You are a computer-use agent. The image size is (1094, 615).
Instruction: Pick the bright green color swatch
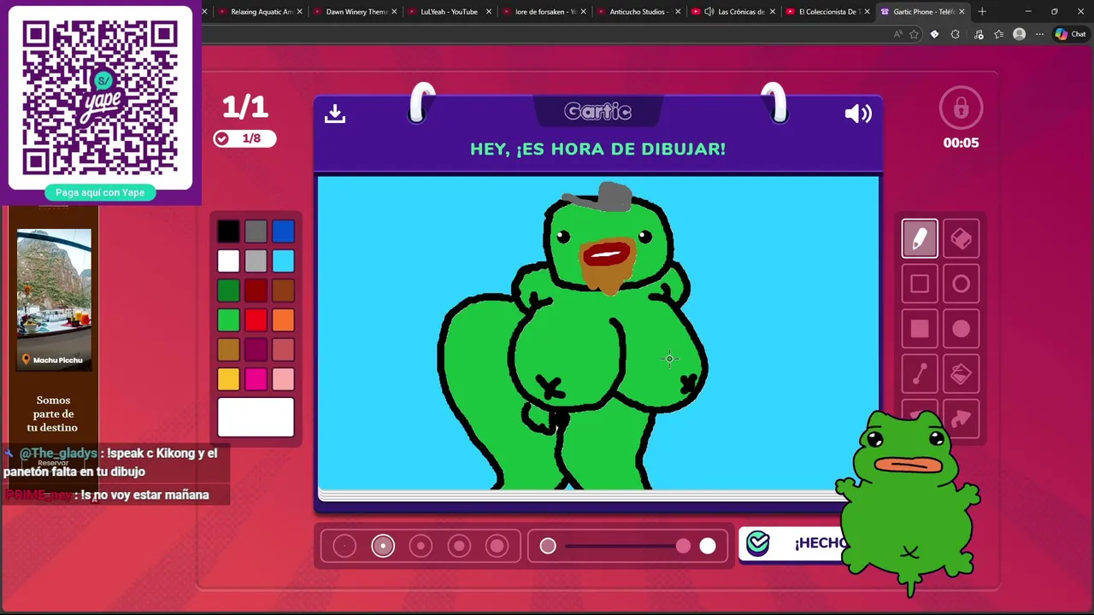(228, 320)
